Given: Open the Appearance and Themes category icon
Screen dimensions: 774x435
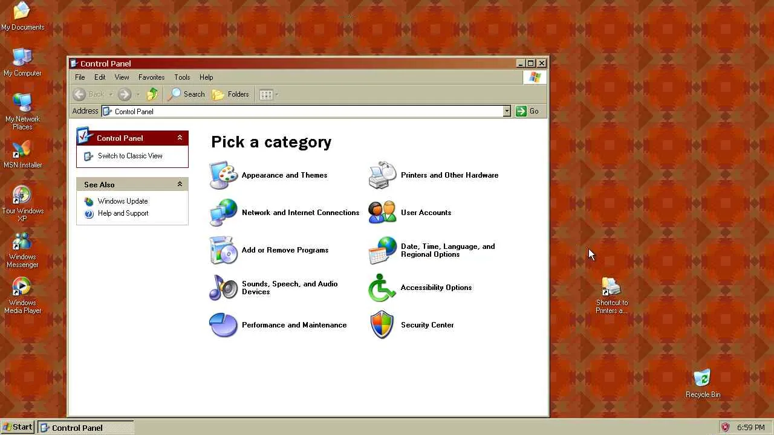Looking at the screenshot, I should pos(224,175).
